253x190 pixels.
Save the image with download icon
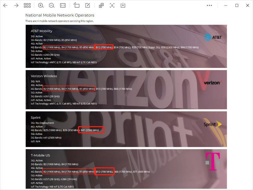click(x=123, y=5)
